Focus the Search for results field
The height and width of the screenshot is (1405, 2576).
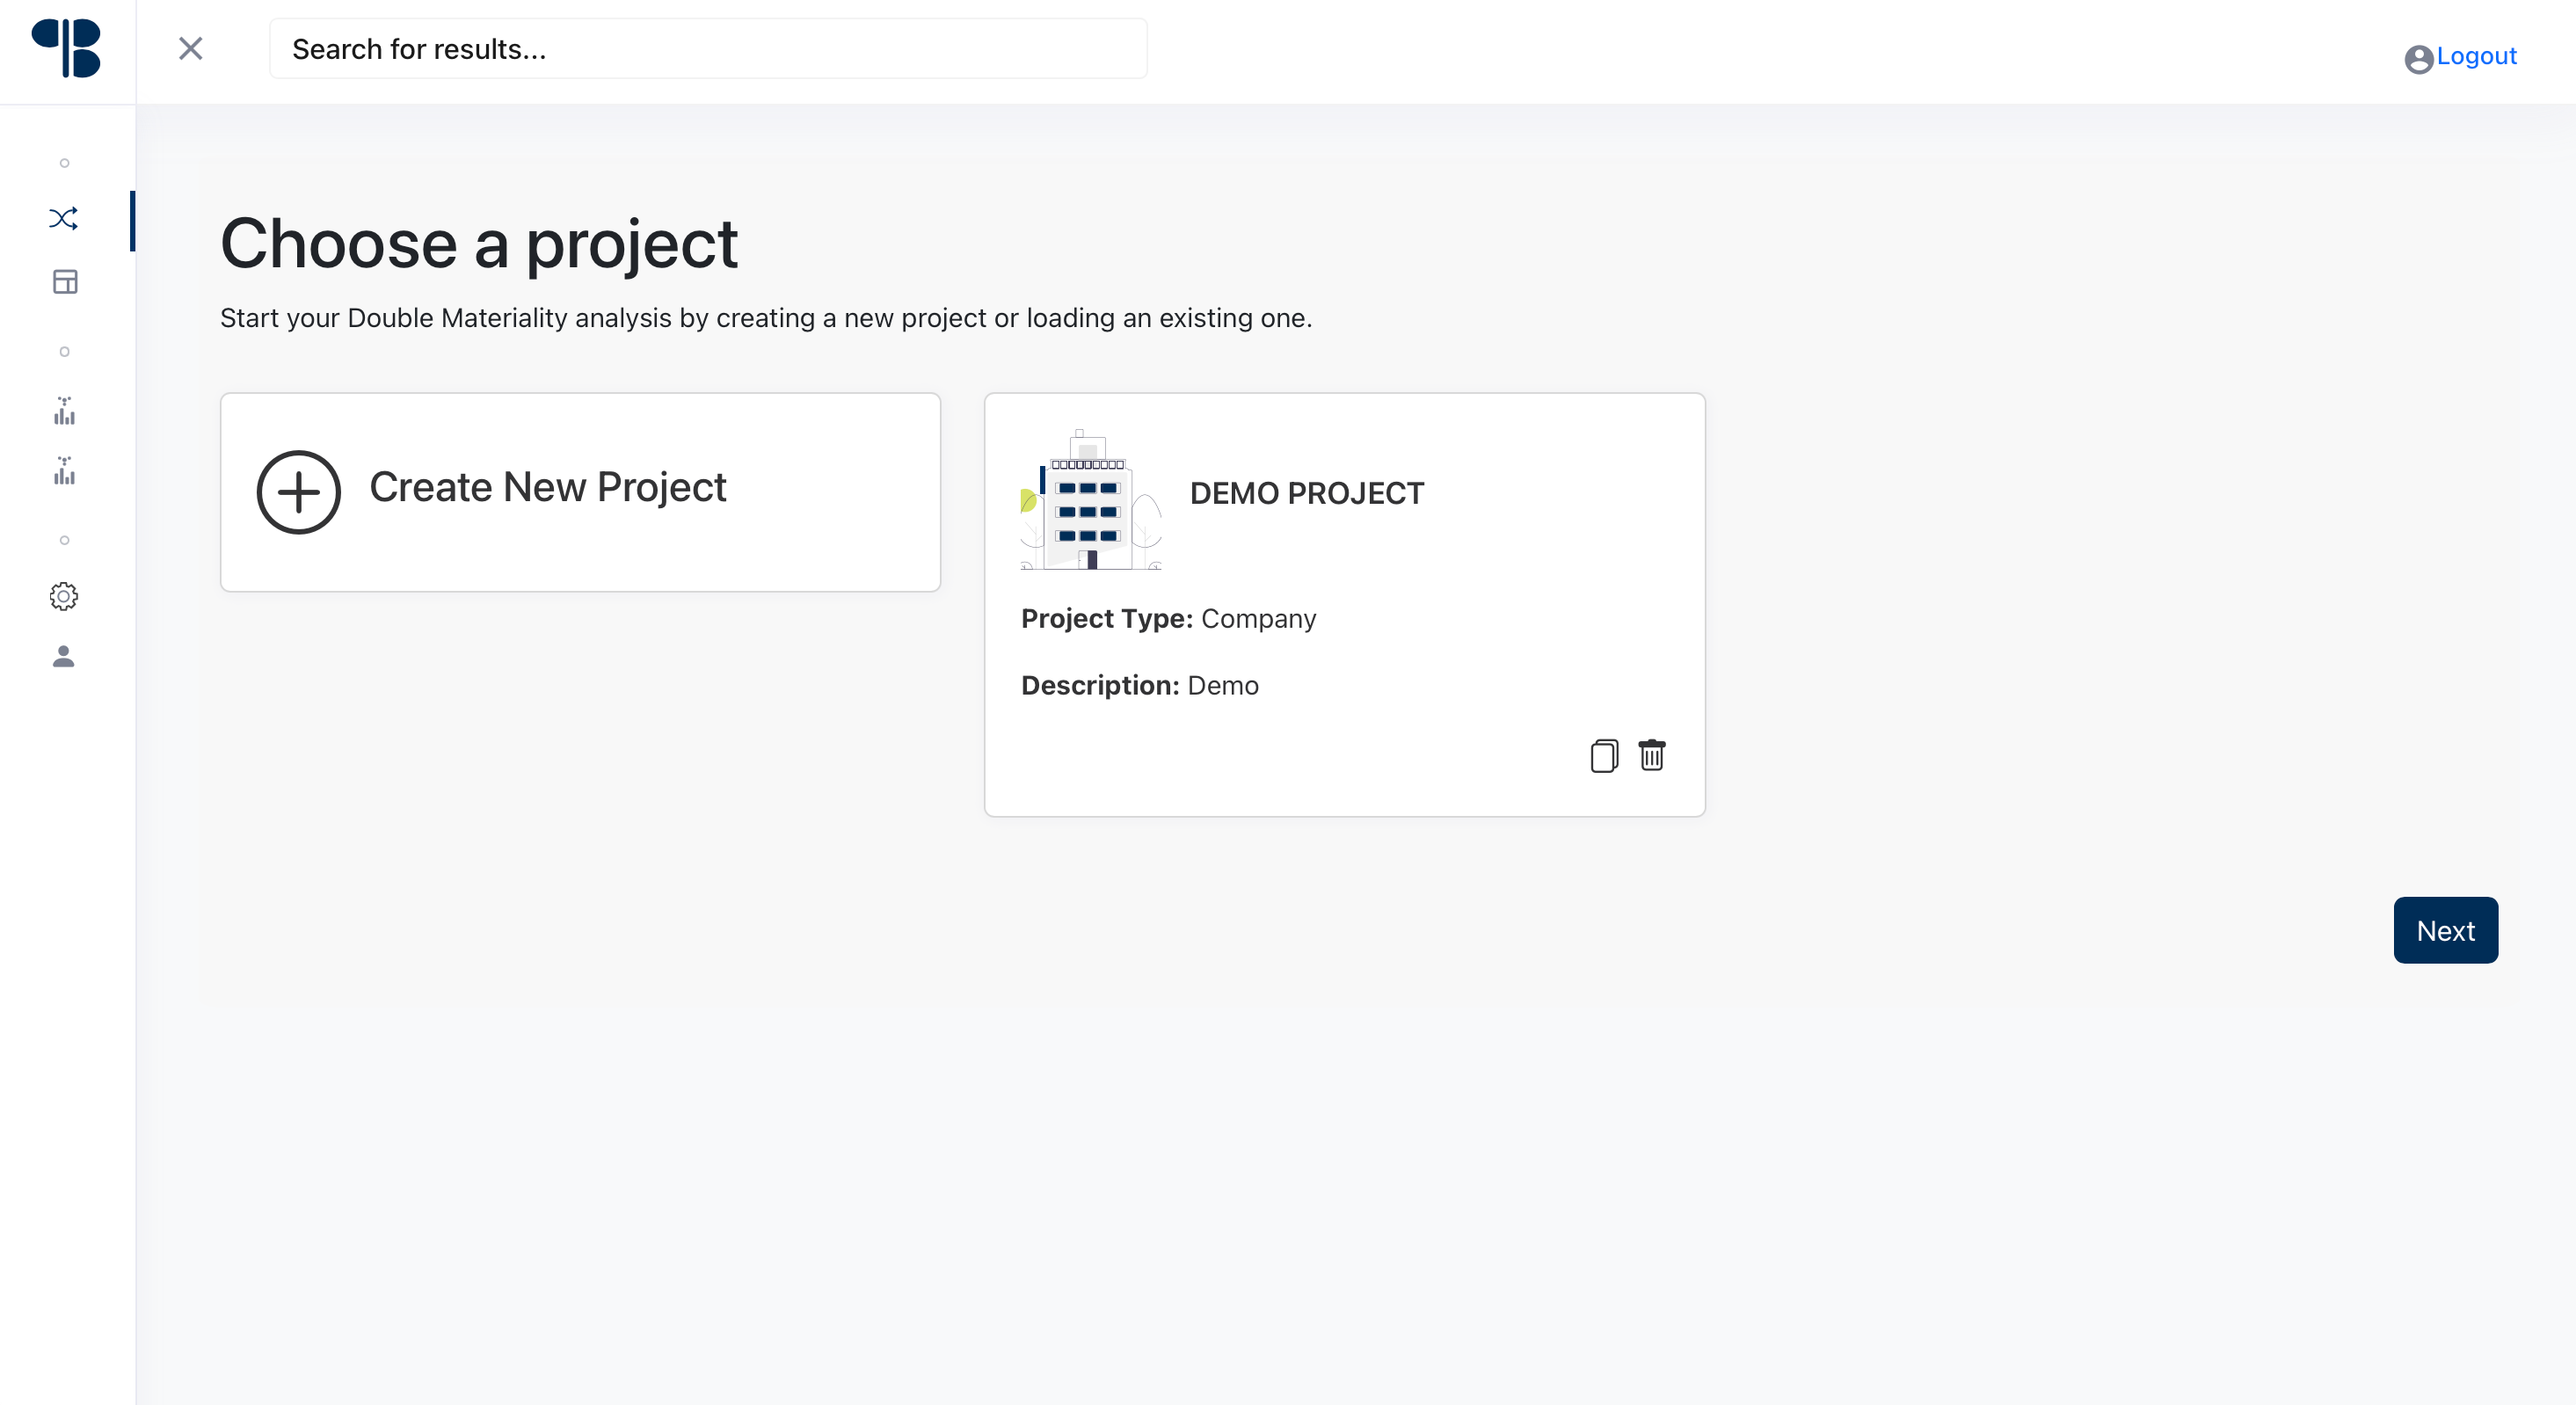pos(708,49)
